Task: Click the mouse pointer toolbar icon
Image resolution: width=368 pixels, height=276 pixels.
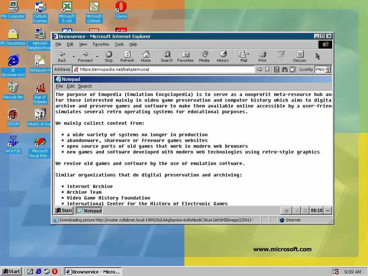Action: 318,56
